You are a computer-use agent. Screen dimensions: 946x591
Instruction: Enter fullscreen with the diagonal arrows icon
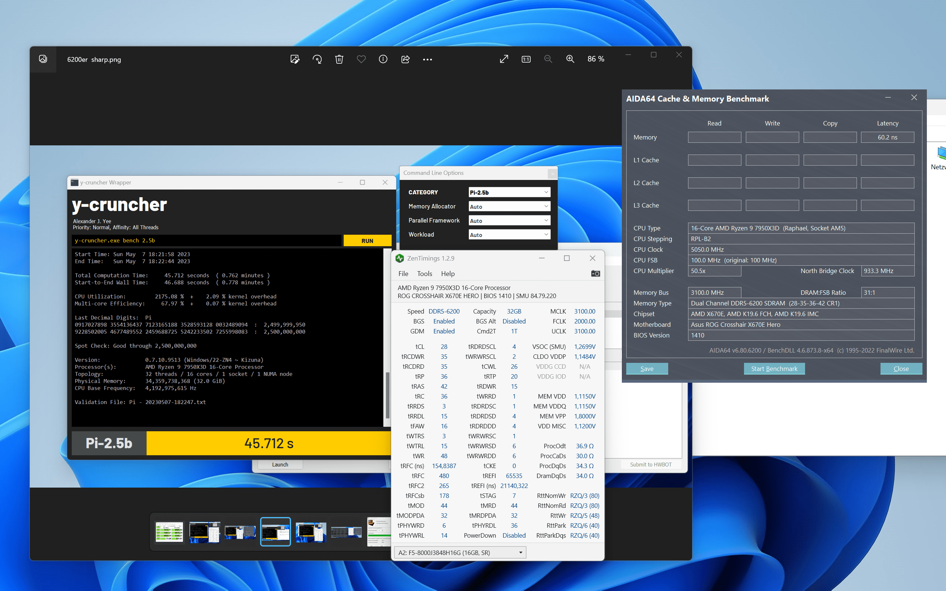pyautogui.click(x=504, y=59)
